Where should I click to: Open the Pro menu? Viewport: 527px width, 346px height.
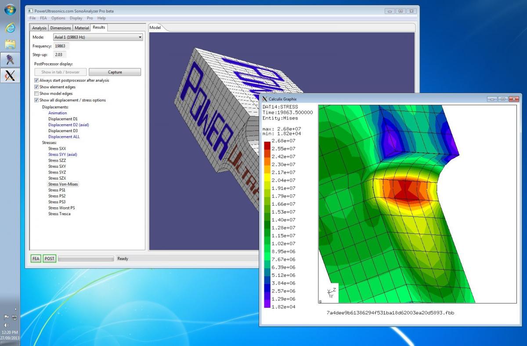[x=90, y=18]
